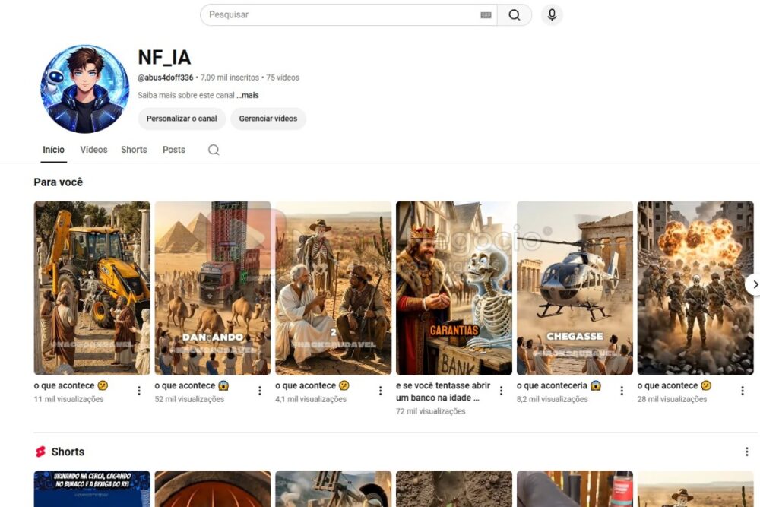Screen dimensions: 760x507
Task: Switch to the Início tab
Action: [53, 150]
